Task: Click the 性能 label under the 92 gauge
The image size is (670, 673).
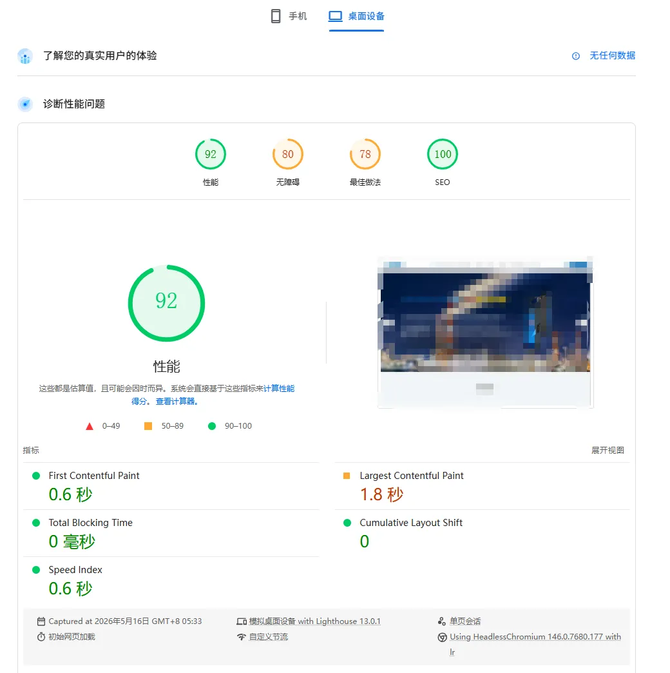Action: [211, 182]
